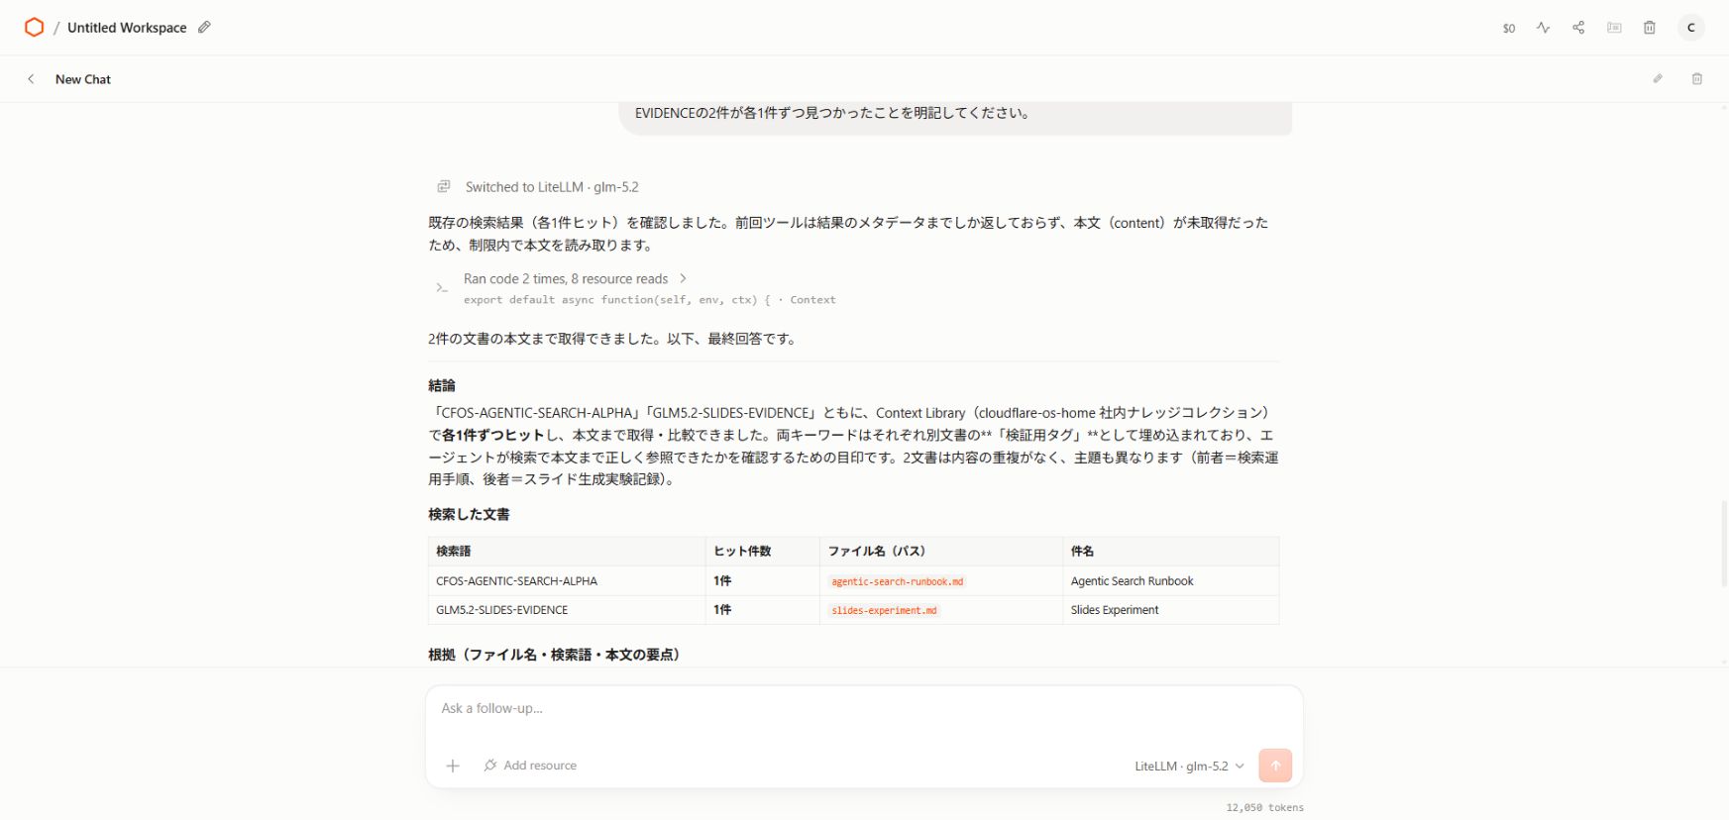
Task: Click the orange hexagon app logo
Action: pyautogui.click(x=34, y=28)
